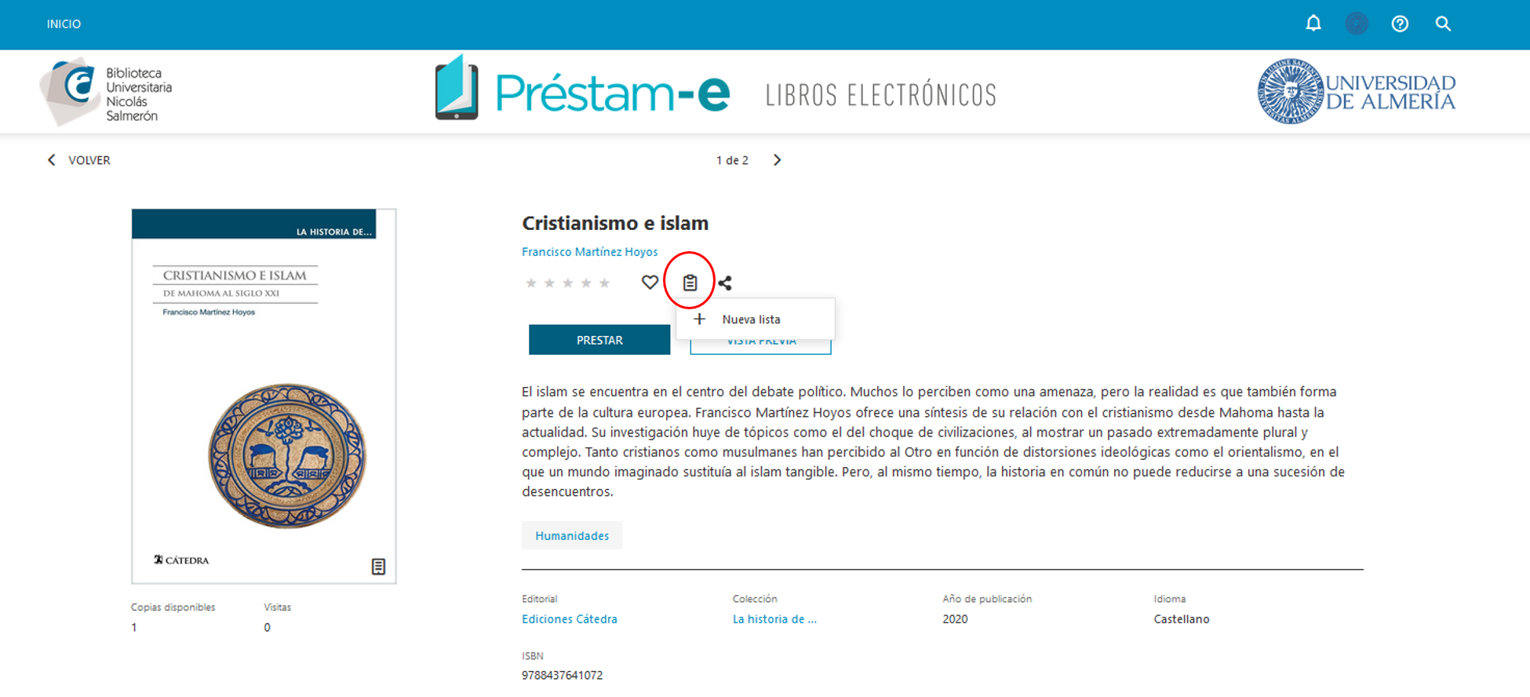The height and width of the screenshot is (697, 1530).
Task: Open author link Francisco Martínez Hoyos
Action: (x=589, y=252)
